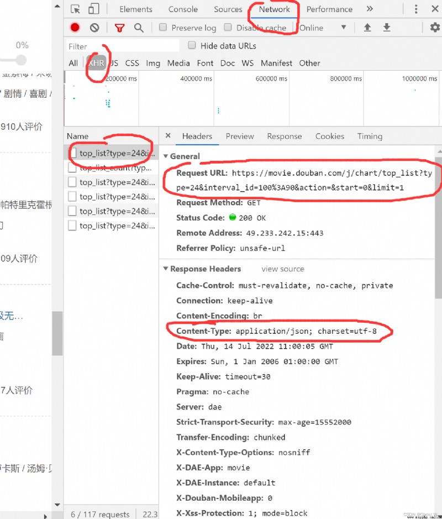
Task: Click the 0% slider knob on the page
Action: pyautogui.click(x=21, y=60)
